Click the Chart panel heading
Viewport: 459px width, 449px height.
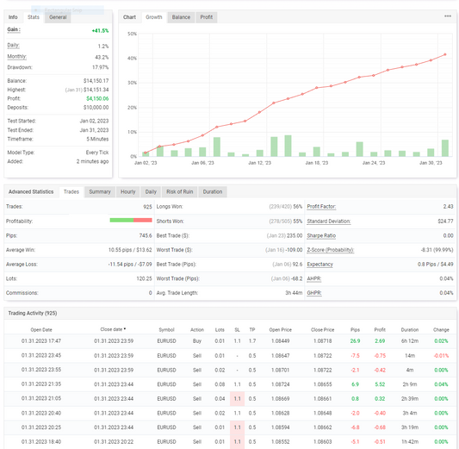click(x=129, y=17)
